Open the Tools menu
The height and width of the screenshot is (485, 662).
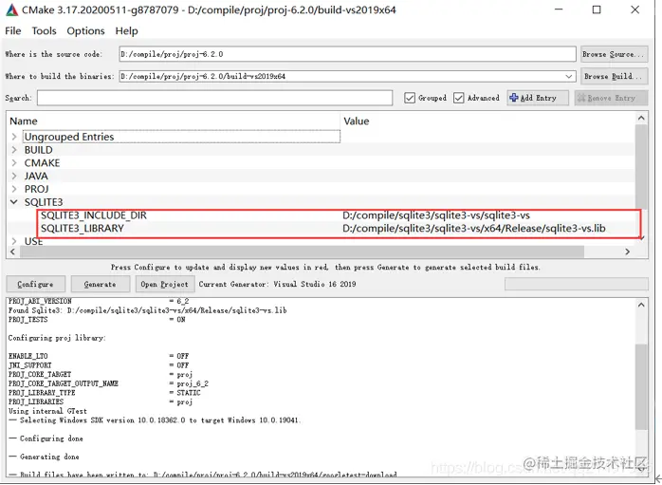pos(44,30)
